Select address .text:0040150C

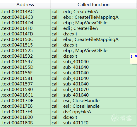17,40
